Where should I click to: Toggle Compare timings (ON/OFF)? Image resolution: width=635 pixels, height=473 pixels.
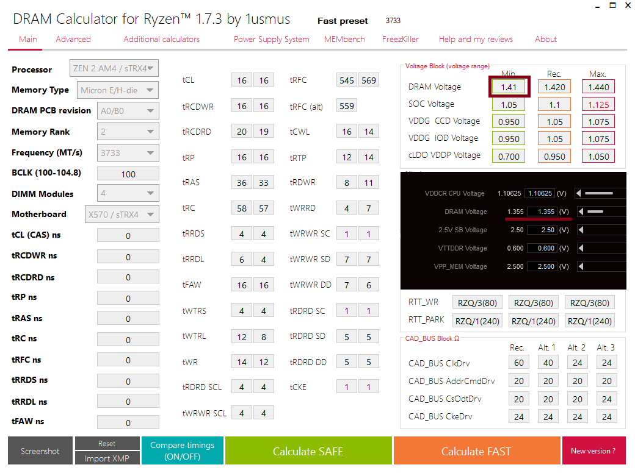[182, 451]
